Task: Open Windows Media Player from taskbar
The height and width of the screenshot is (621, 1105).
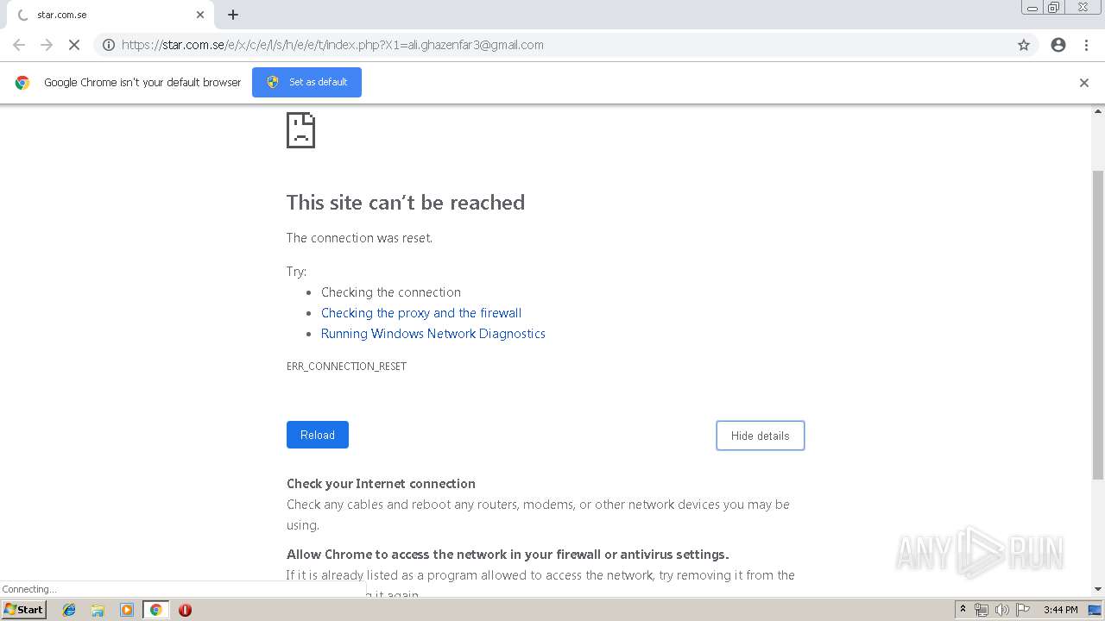Action: click(x=127, y=610)
